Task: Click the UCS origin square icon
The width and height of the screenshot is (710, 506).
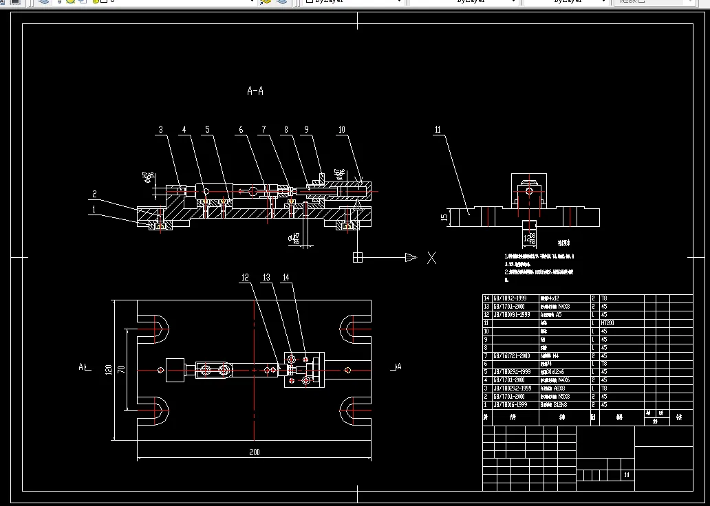Action: [358, 258]
